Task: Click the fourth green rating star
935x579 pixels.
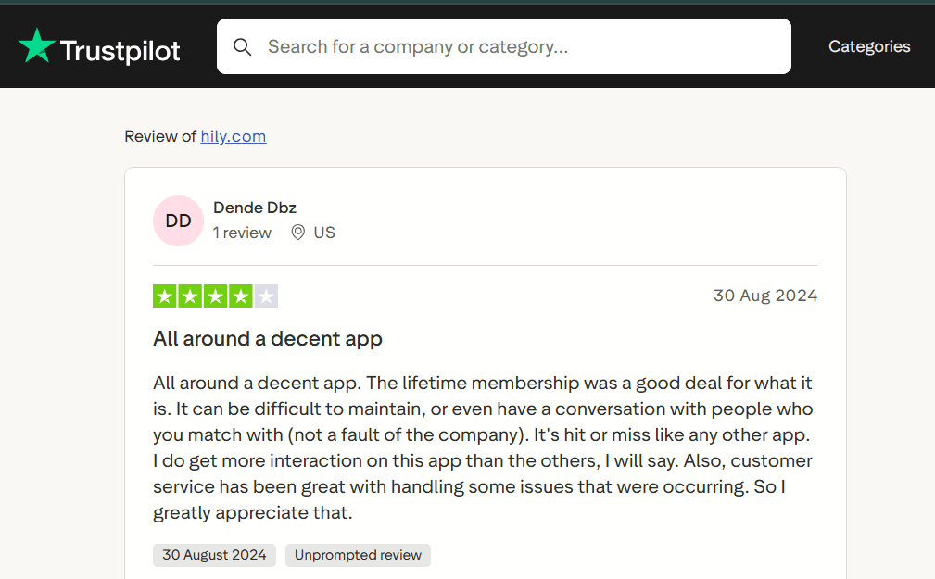Action: click(x=241, y=296)
